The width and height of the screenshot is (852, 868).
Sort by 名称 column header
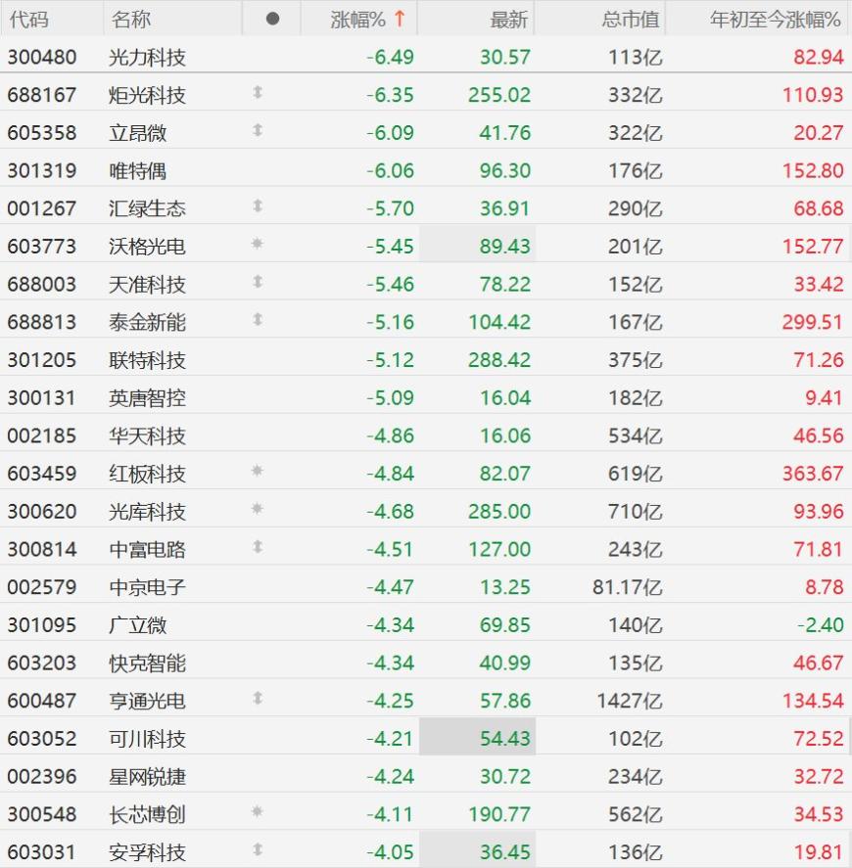(x=130, y=20)
